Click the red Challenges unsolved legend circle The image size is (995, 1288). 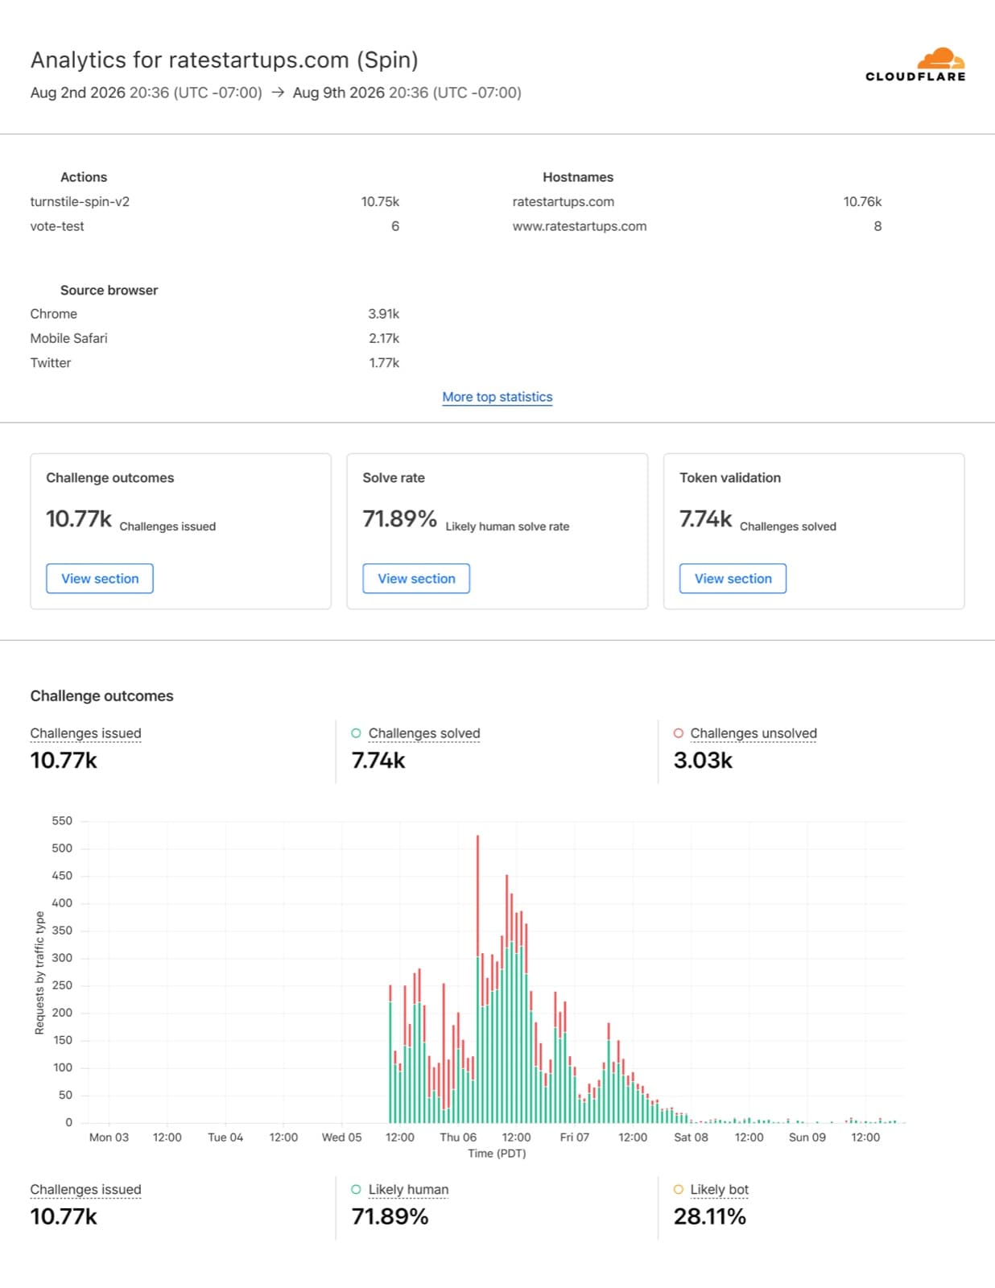[679, 733]
